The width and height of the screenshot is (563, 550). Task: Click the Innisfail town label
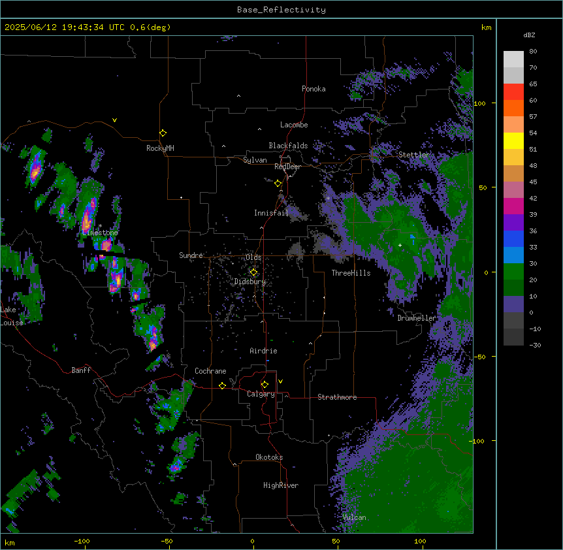pyautogui.click(x=271, y=213)
